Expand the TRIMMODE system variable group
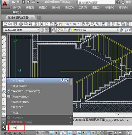132x135 pixels. point(71,118)
